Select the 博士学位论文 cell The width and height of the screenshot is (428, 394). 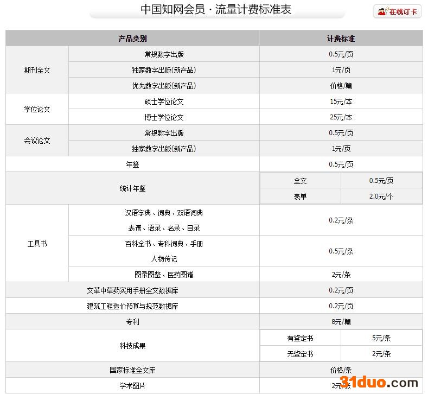tap(164, 117)
